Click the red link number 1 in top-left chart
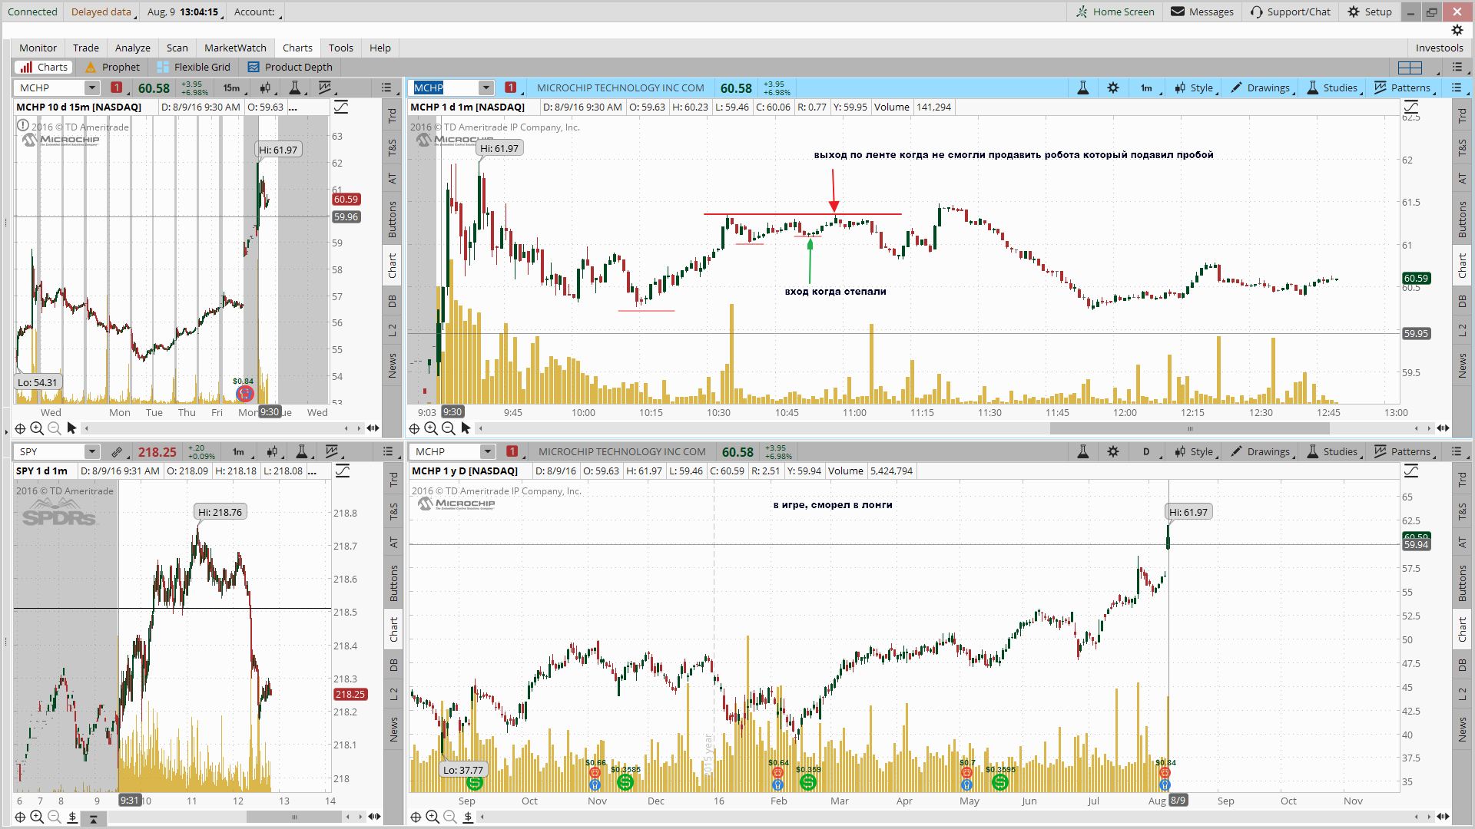1475x829 pixels. 117,88
